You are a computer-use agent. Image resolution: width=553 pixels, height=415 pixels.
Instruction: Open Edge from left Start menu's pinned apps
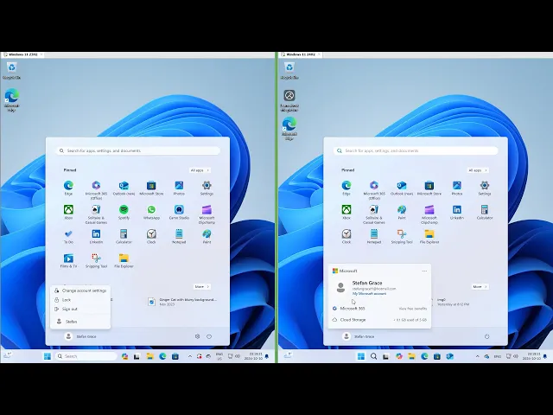(x=68, y=188)
